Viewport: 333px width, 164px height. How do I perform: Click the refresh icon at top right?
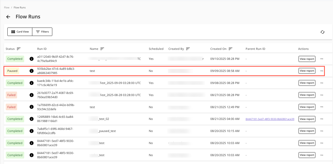click(322, 32)
